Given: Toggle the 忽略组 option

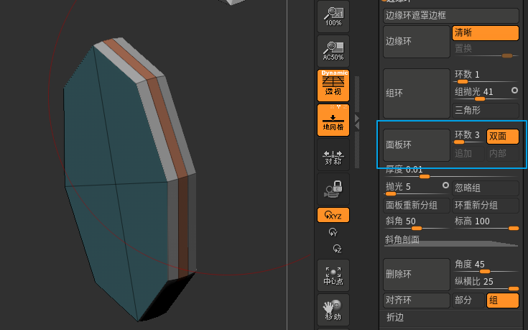Looking at the screenshot, I should coord(485,188).
